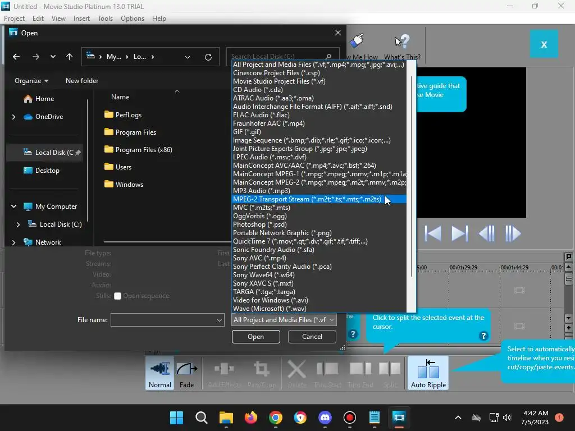575x431 pixels.
Task: Click the help question mark in split tooltip
Action: point(483,336)
